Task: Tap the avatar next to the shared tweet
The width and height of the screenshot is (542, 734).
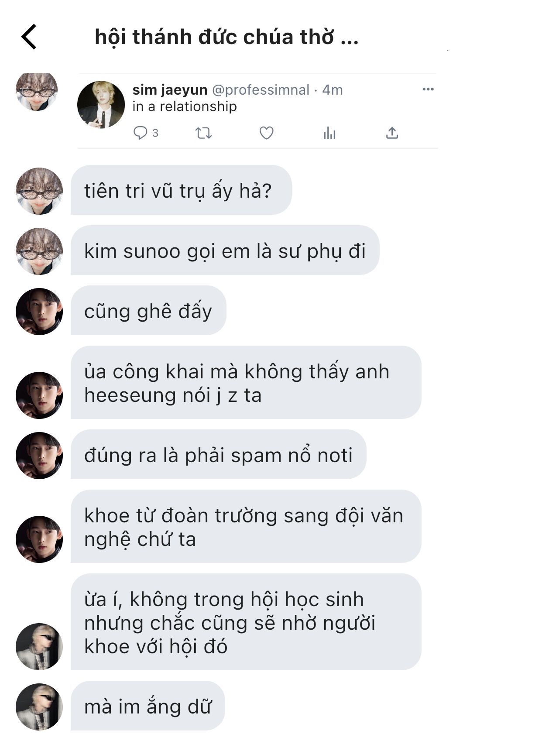Action: click(x=37, y=92)
